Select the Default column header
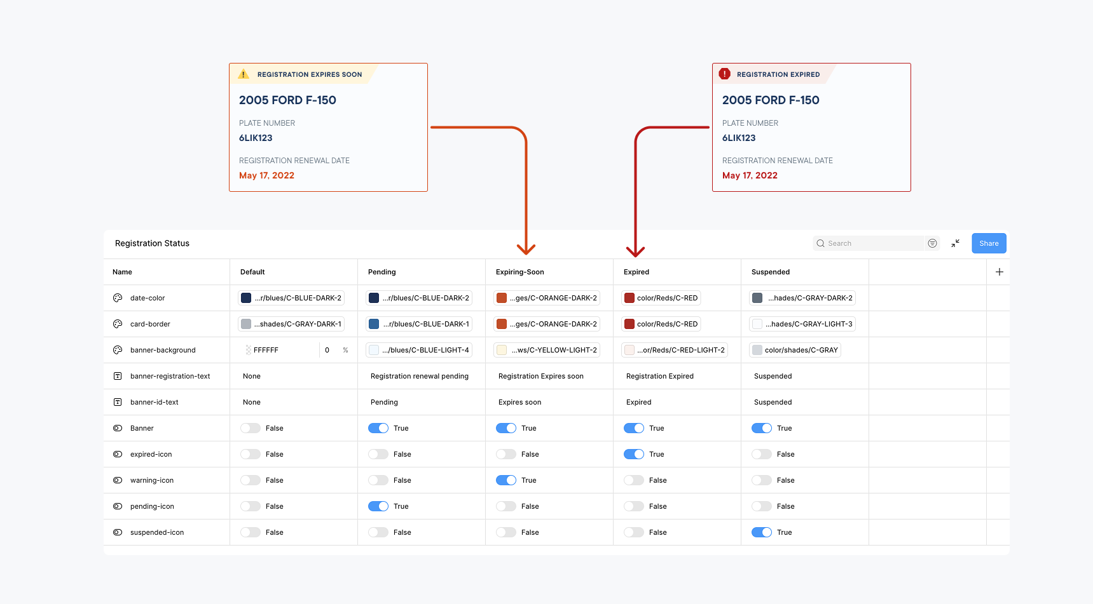Screen dimensions: 1093x604 pos(293,272)
